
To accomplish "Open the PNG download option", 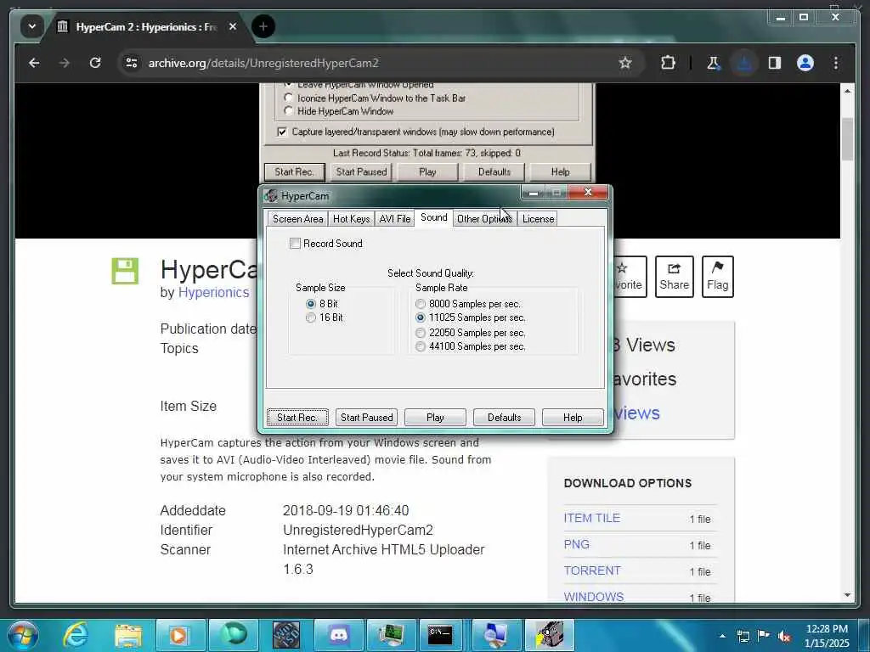I will [577, 544].
